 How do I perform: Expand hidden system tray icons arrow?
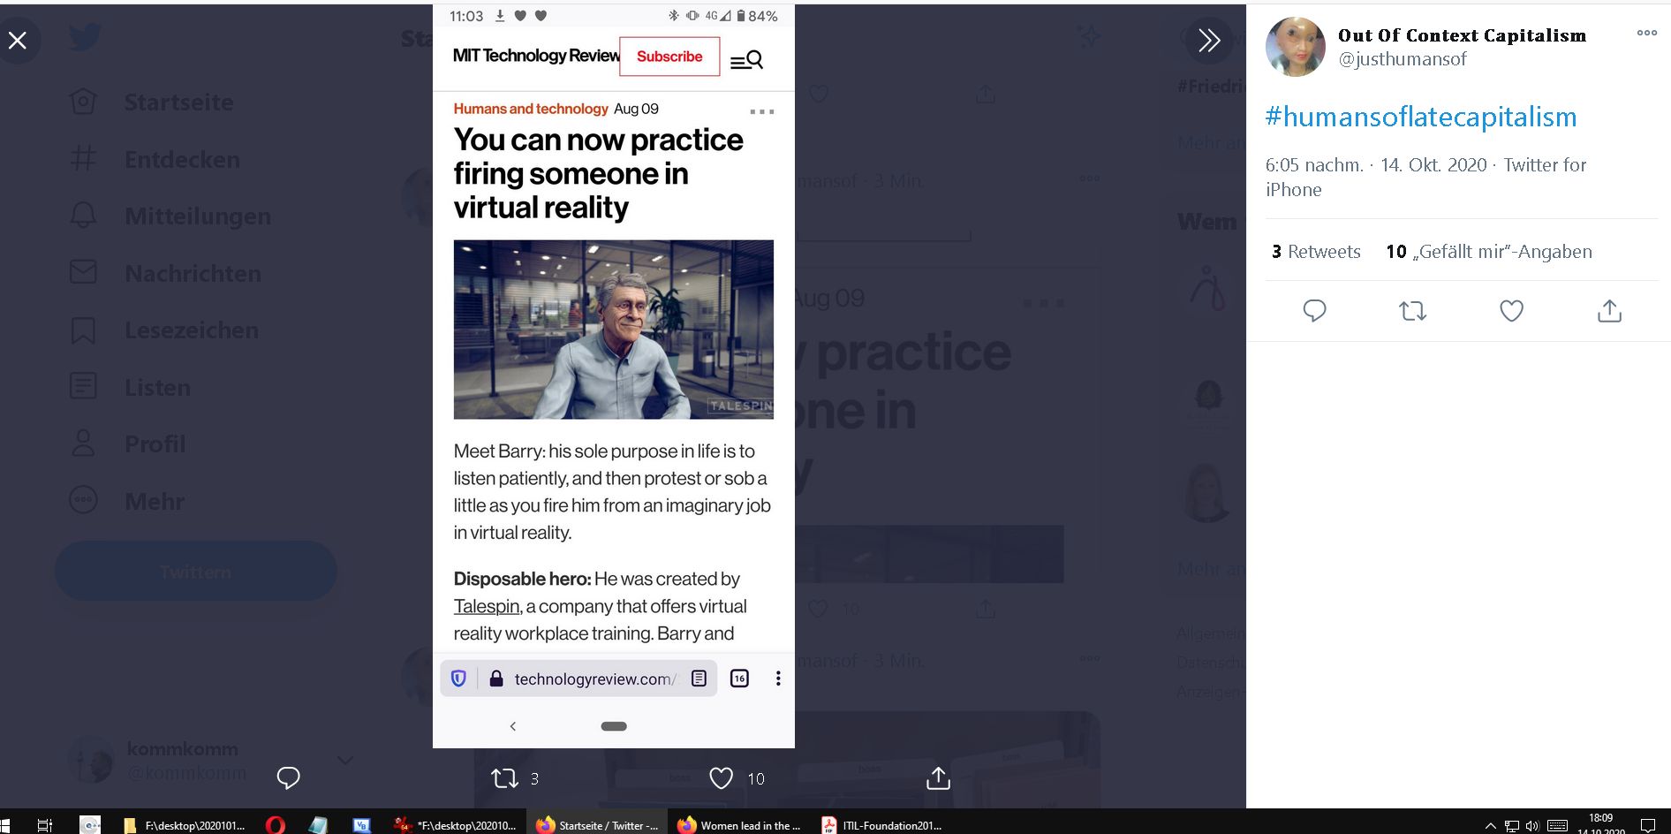point(1490,825)
